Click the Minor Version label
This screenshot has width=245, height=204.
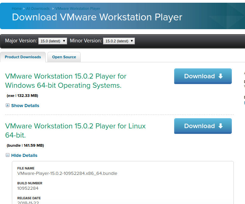coord(86,41)
